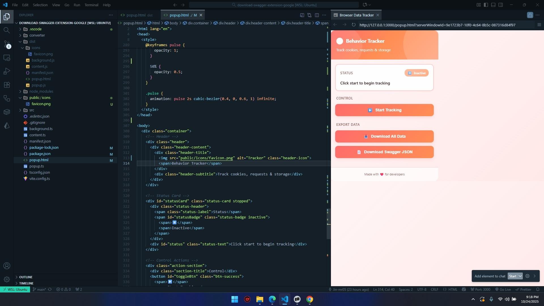The width and height of the screenshot is (544, 306).
Task: Toggle the bottom panel layout button
Action: [x=493, y=5]
